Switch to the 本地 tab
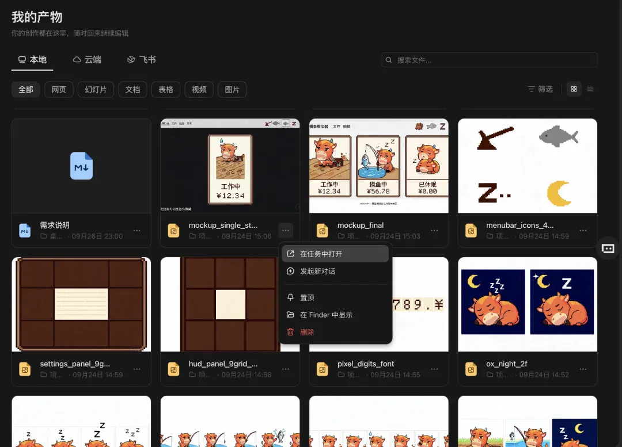 pyautogui.click(x=32, y=59)
